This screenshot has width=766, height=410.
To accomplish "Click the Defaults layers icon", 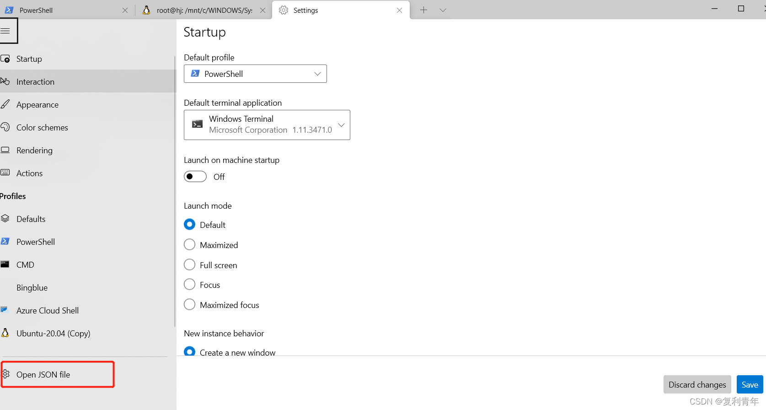I will click(5, 218).
